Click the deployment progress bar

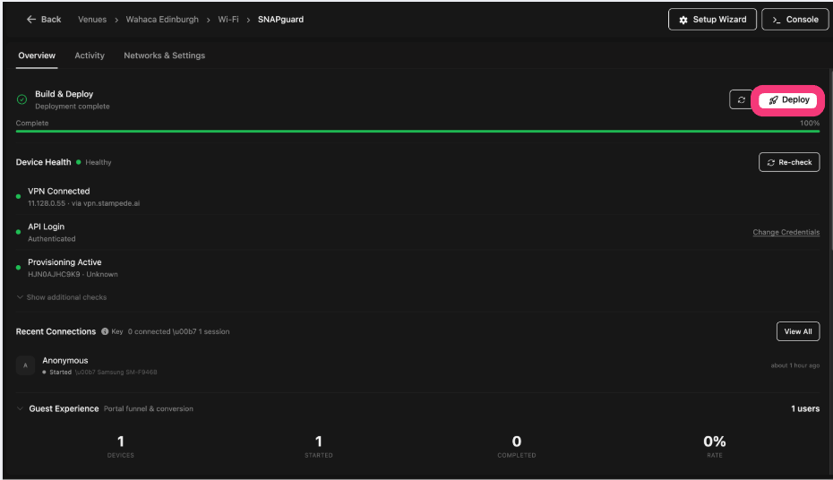click(417, 131)
